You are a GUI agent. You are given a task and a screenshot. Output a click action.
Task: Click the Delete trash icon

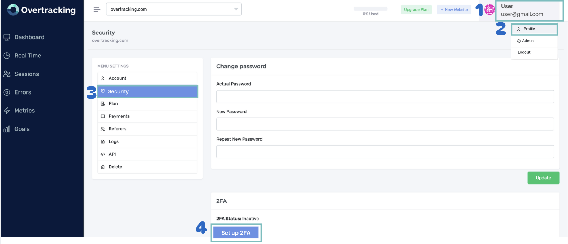point(103,167)
